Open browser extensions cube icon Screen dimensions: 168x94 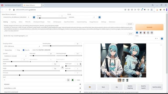point(164,10)
